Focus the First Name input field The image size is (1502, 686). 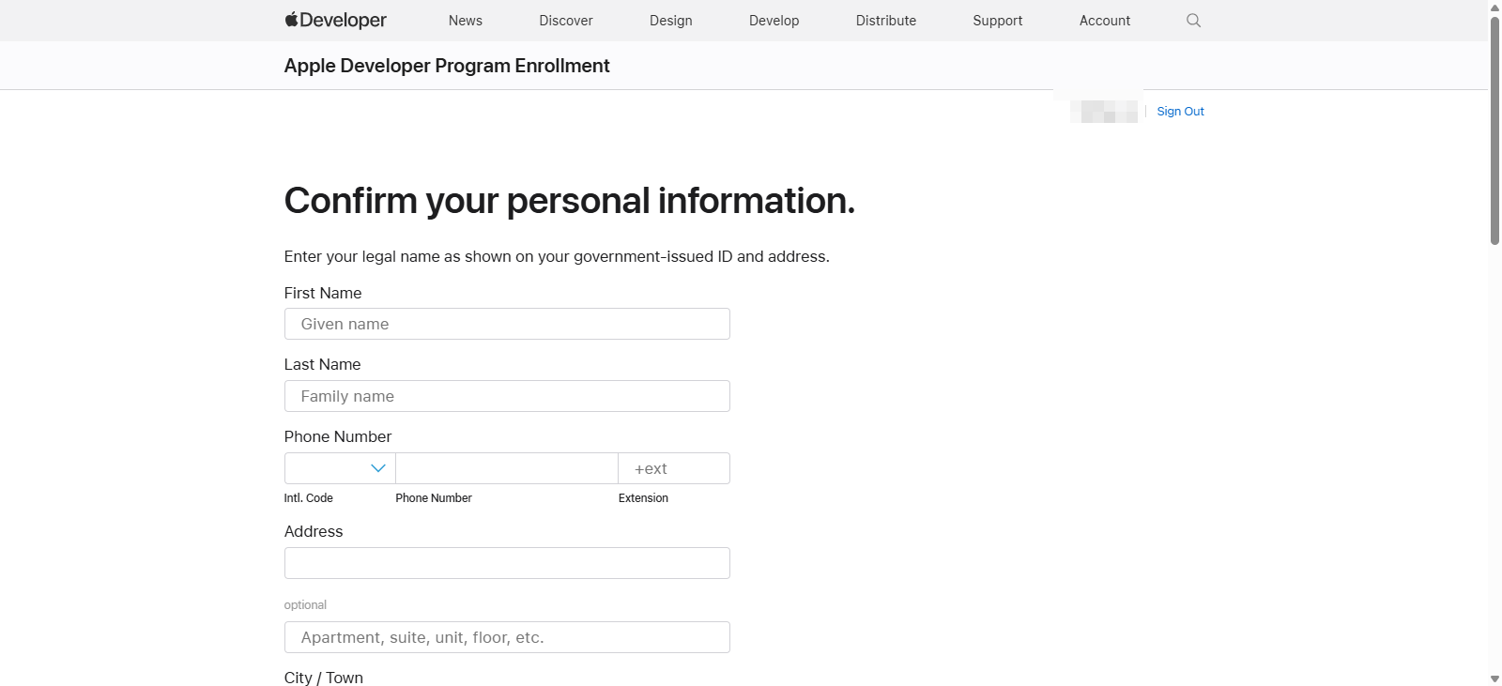tap(507, 324)
